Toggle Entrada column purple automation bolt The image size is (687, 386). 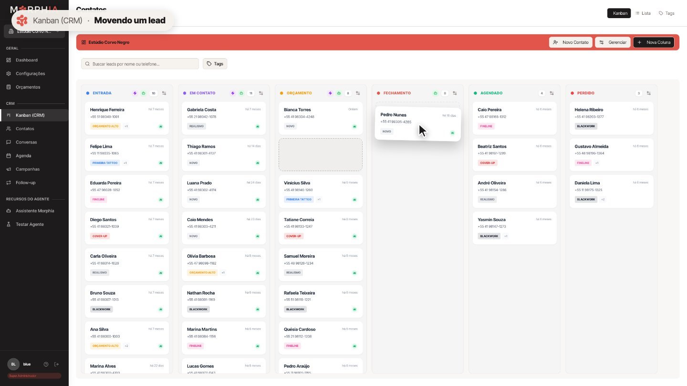click(135, 93)
